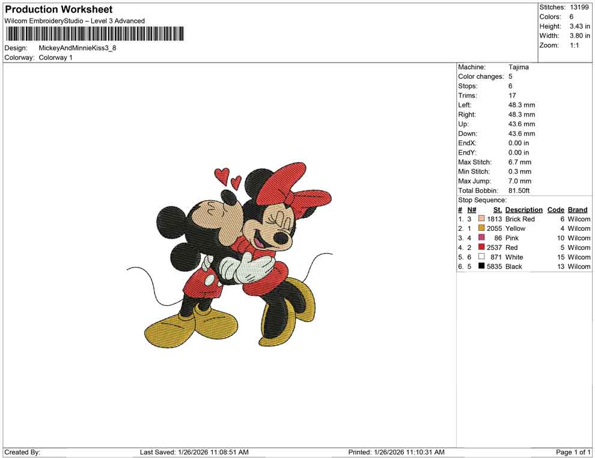Click the Colorway 1 label
595x458 pixels.
(x=55, y=58)
